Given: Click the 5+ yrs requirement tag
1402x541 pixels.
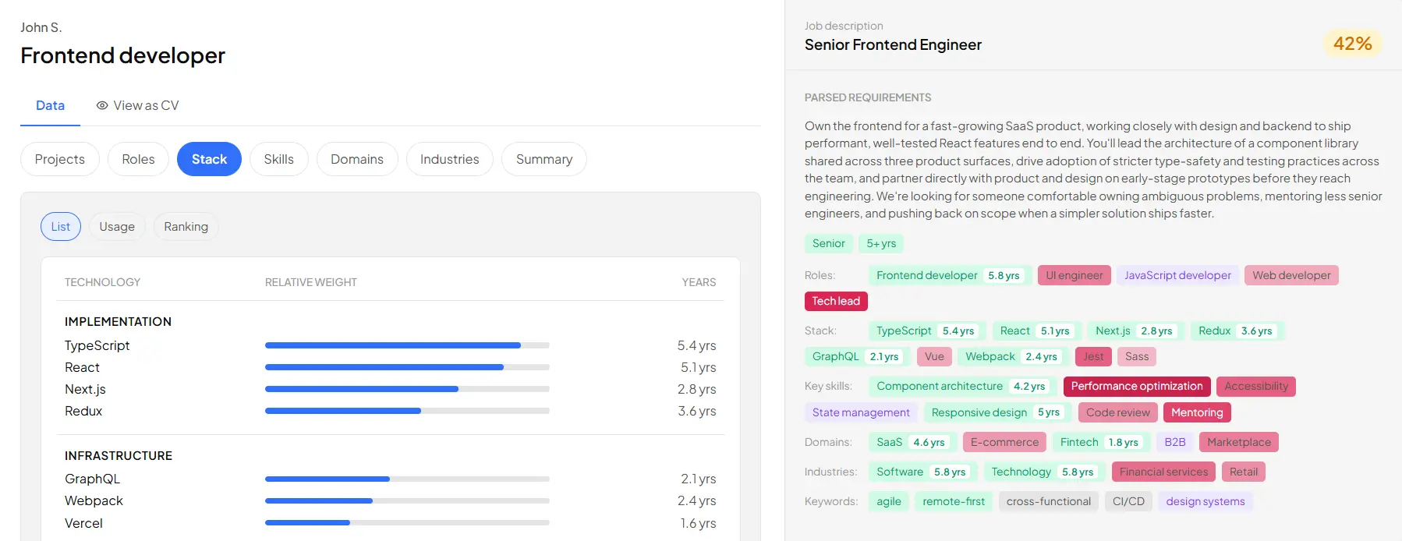Looking at the screenshot, I should pyautogui.click(x=881, y=243).
